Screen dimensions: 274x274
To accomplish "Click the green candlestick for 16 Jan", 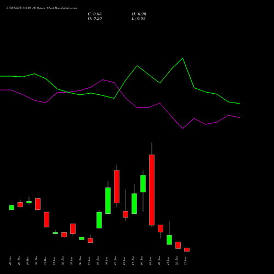I will 143,184.
